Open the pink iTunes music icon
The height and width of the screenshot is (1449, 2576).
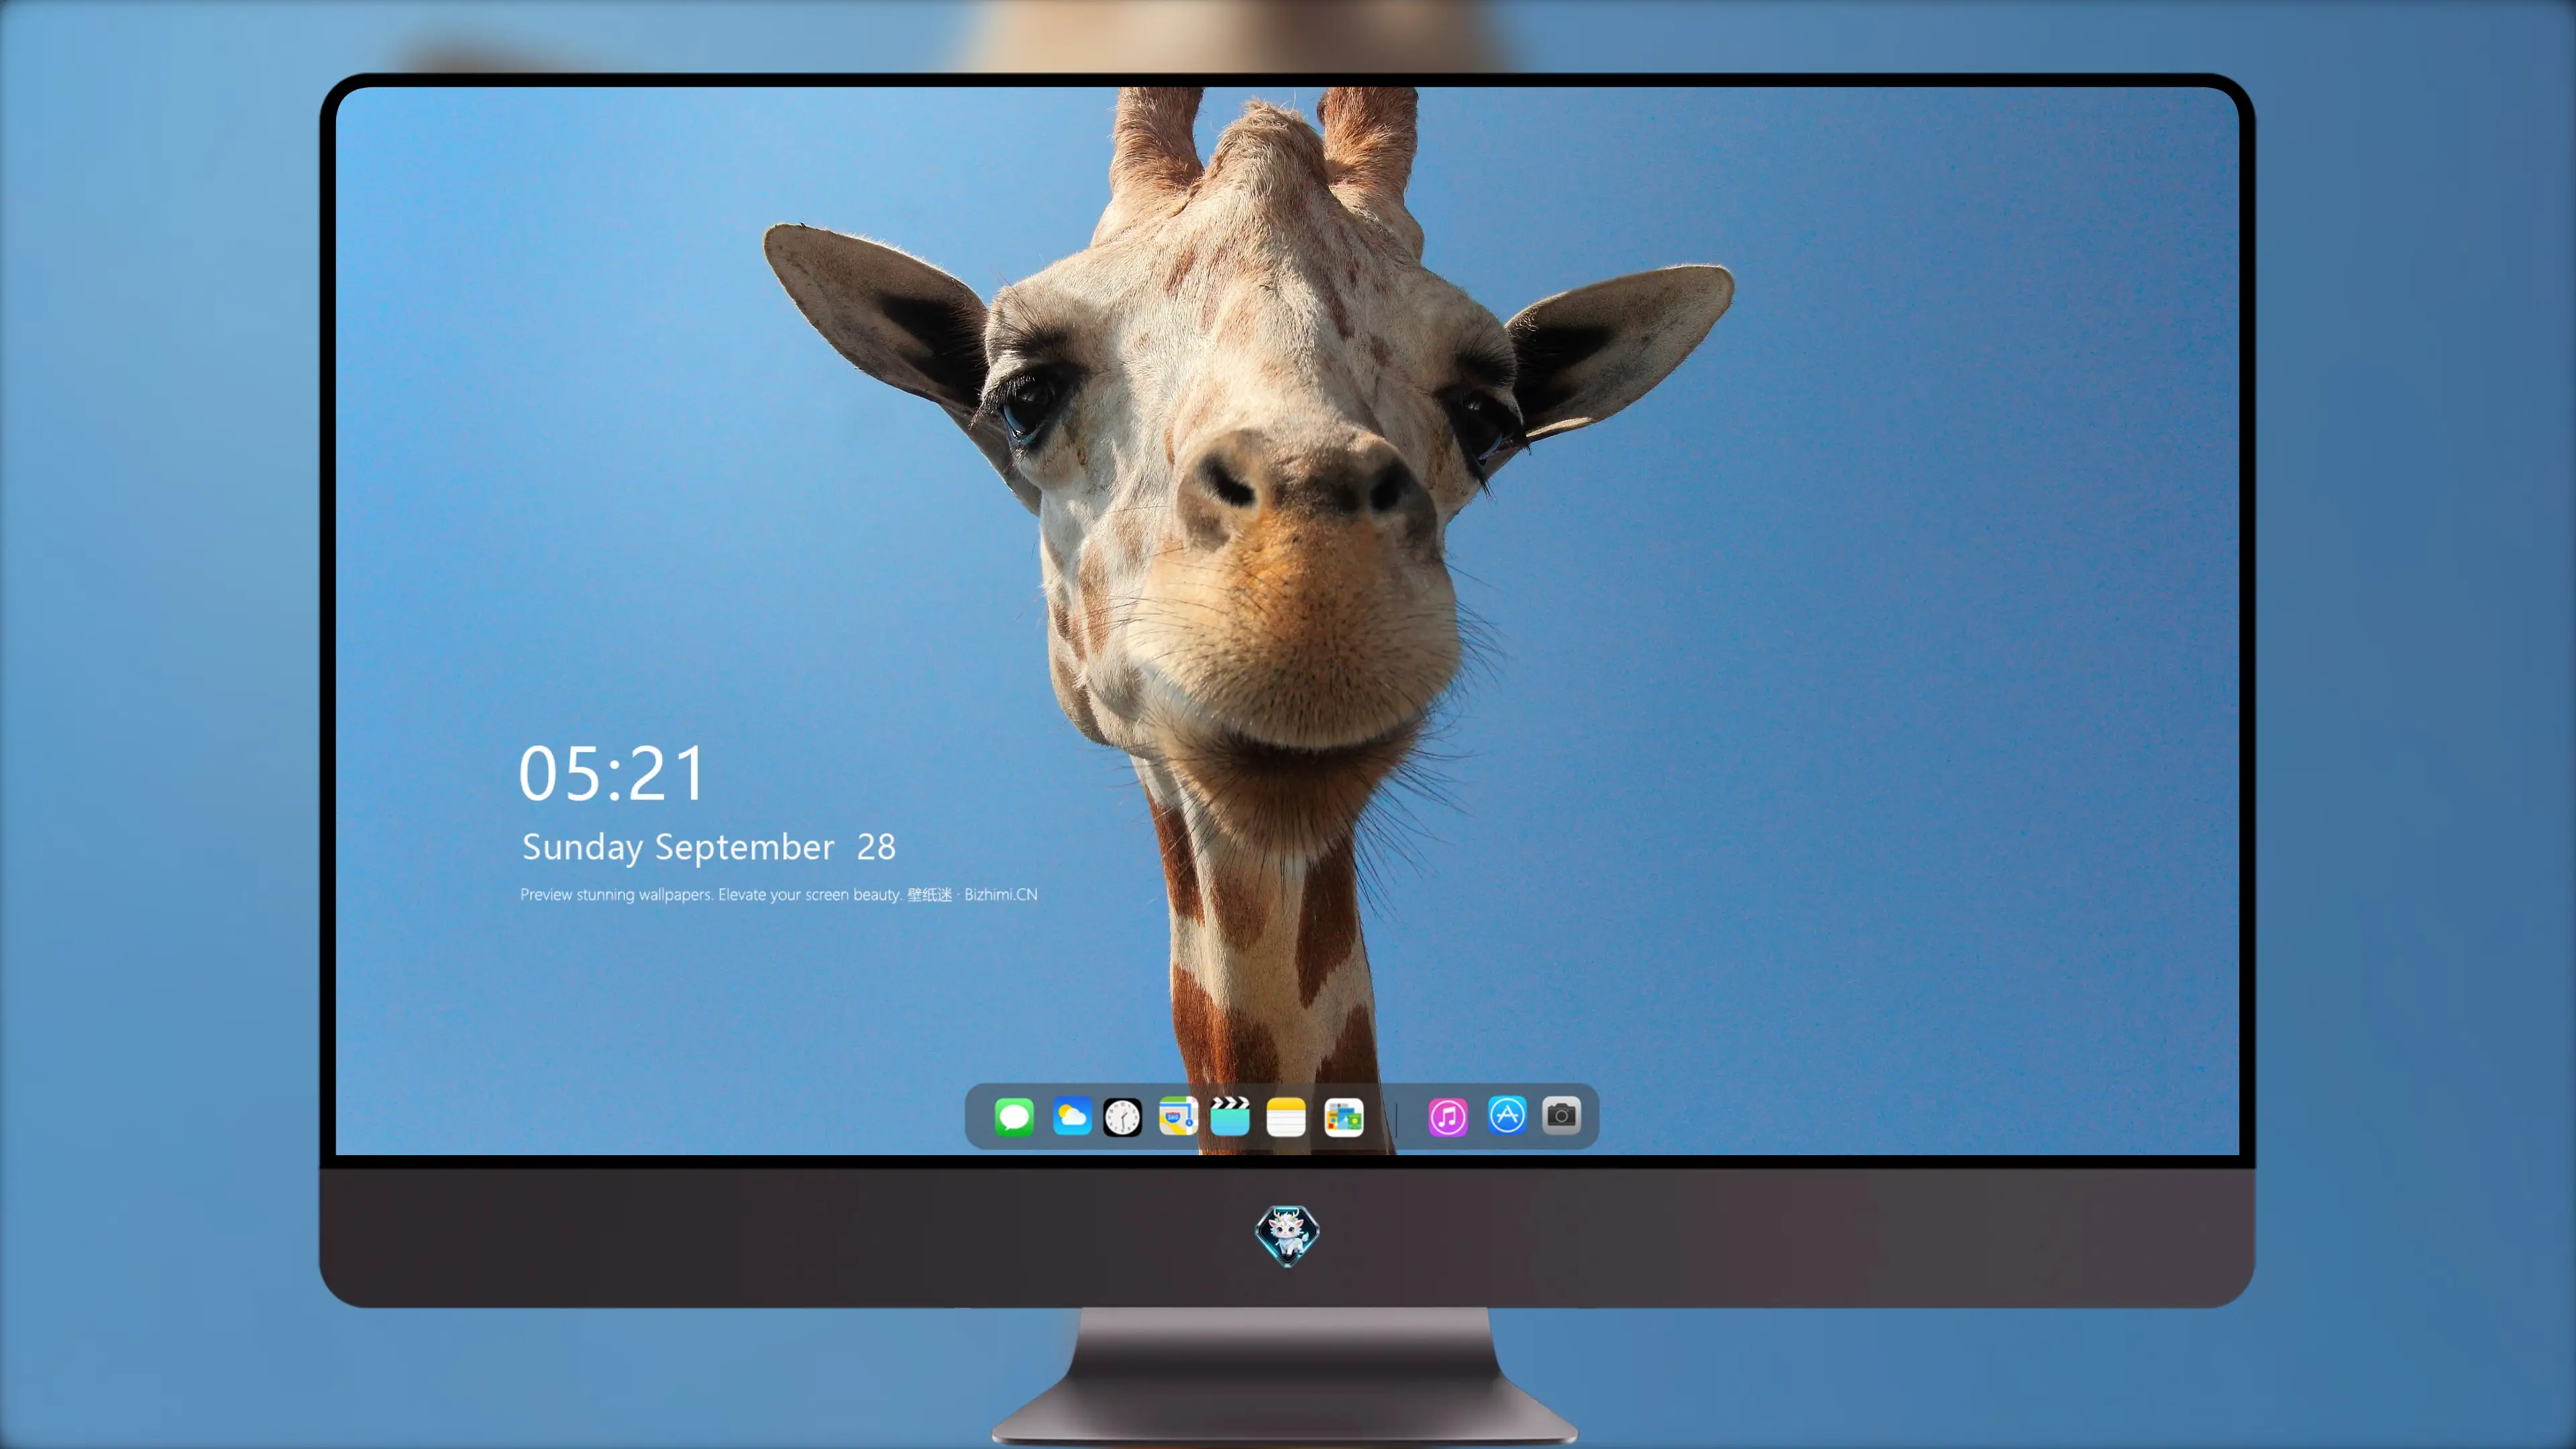[x=1448, y=1117]
